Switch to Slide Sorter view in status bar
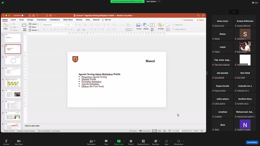This screenshot has height=146, width=260. click(160, 131)
